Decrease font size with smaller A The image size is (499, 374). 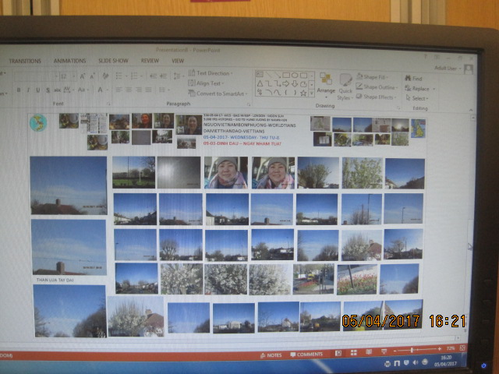(x=92, y=76)
